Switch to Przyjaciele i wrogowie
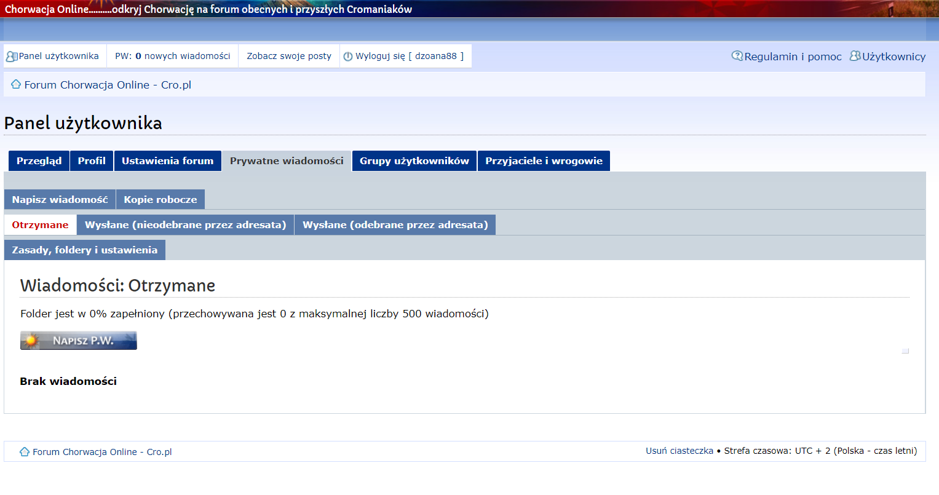The width and height of the screenshot is (939, 495). (544, 160)
